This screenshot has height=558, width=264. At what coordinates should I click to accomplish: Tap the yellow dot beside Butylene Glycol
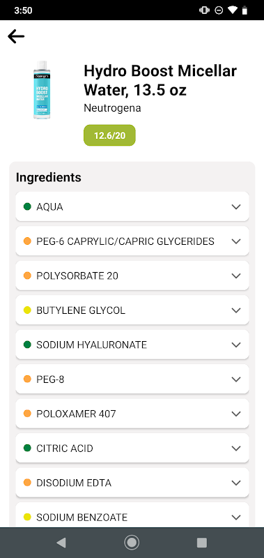27,310
